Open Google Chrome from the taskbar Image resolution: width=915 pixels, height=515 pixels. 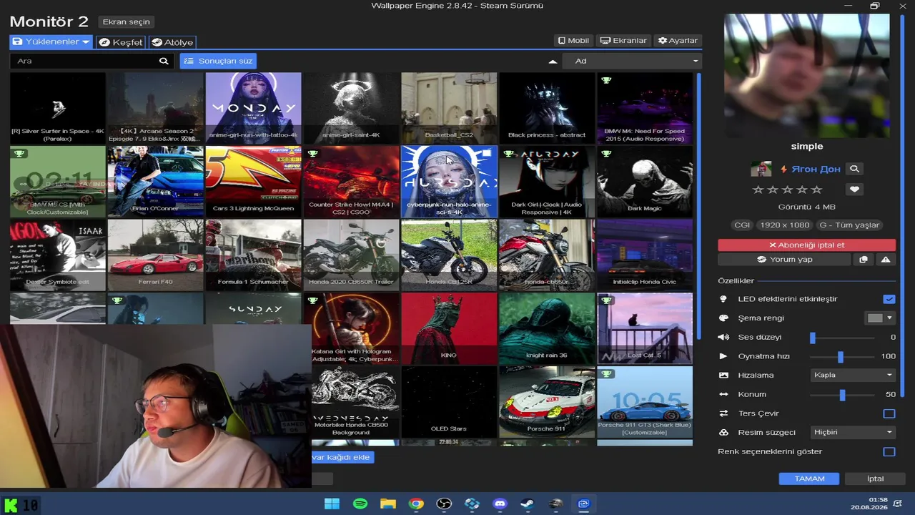click(x=416, y=504)
